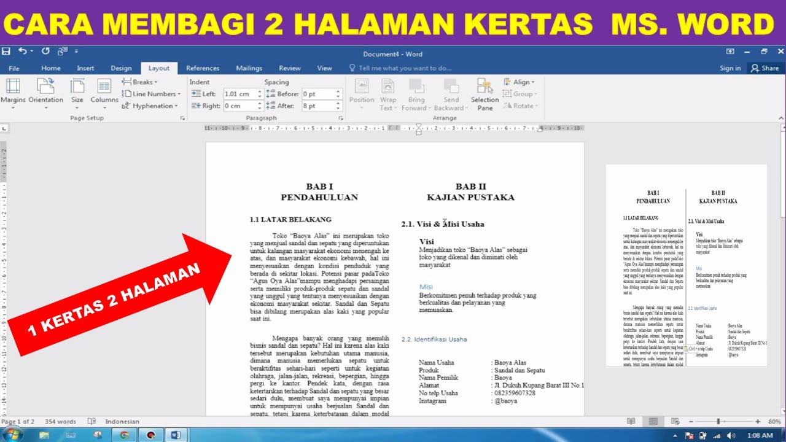
Task: Click the 80% zoom level
Action: point(774,422)
